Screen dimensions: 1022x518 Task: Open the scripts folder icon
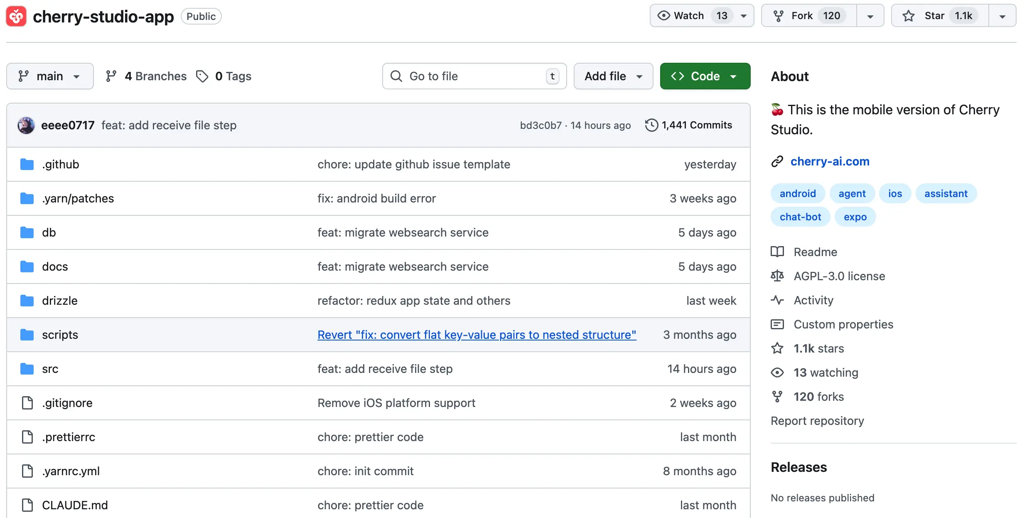(x=27, y=335)
